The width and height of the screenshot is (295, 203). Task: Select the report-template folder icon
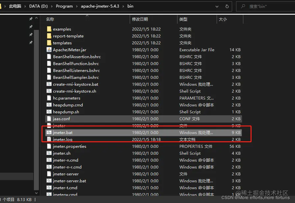(x=49, y=36)
